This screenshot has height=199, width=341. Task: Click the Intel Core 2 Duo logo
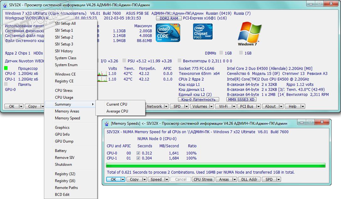tap(168, 33)
